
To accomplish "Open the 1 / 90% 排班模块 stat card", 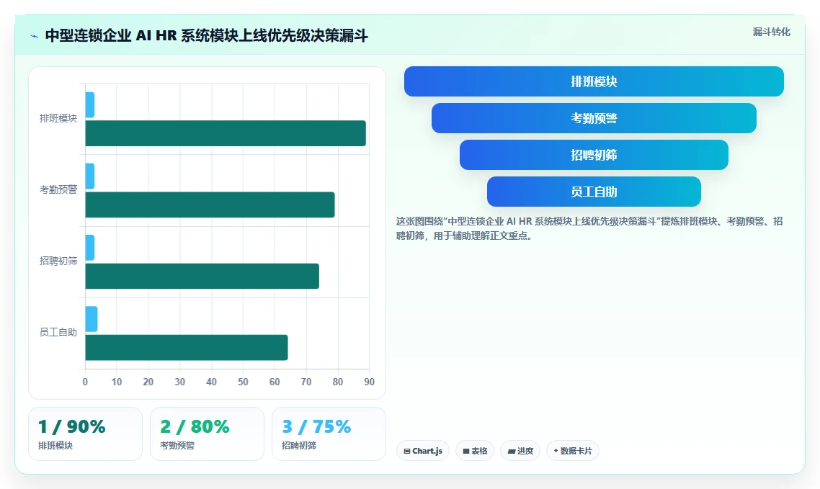I will pos(85,434).
